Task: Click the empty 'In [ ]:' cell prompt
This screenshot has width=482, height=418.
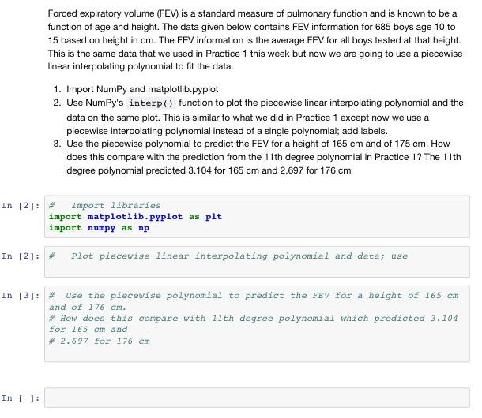Action: (21, 398)
